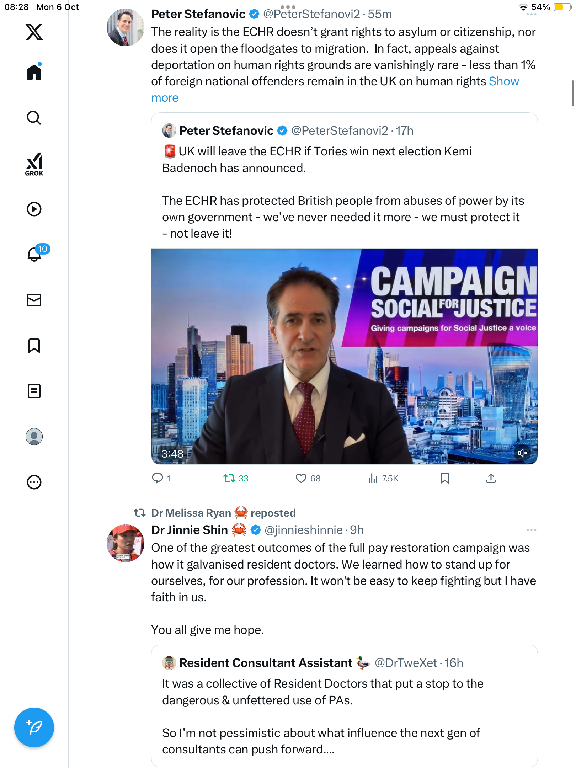Open the X logo at sidebar top

coord(34,32)
